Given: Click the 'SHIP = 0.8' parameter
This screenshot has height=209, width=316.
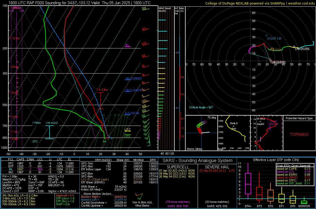Looking at the screenshot, I should click(x=63, y=204).
